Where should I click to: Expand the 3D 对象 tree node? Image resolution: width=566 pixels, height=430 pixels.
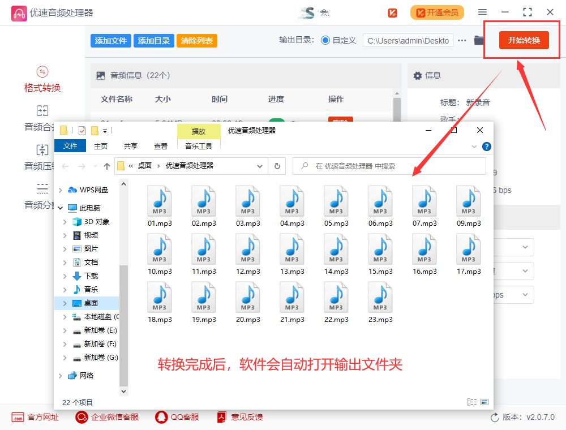tap(65, 222)
